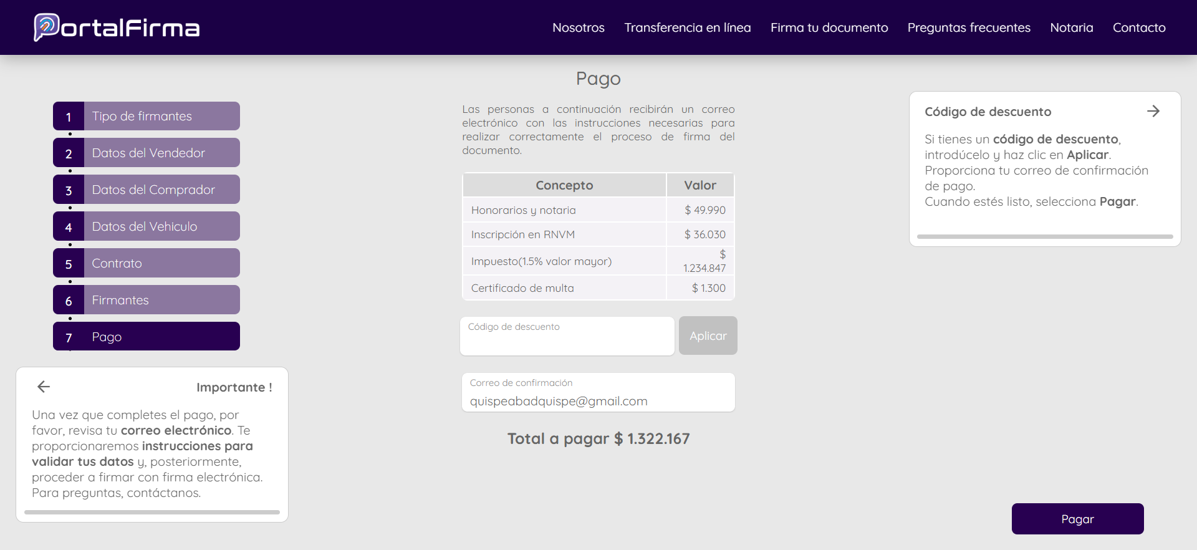
Task: Click the left arrow in Importante card
Action: pyautogui.click(x=44, y=387)
